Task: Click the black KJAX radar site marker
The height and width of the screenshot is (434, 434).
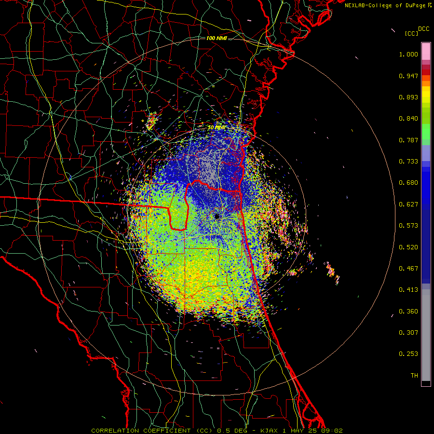Action: click(217, 216)
